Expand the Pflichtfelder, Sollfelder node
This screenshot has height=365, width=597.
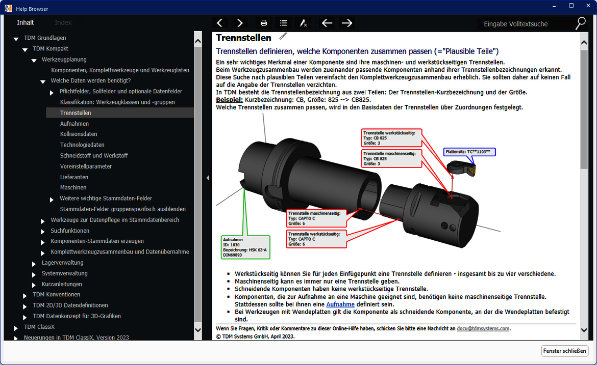[x=52, y=92]
